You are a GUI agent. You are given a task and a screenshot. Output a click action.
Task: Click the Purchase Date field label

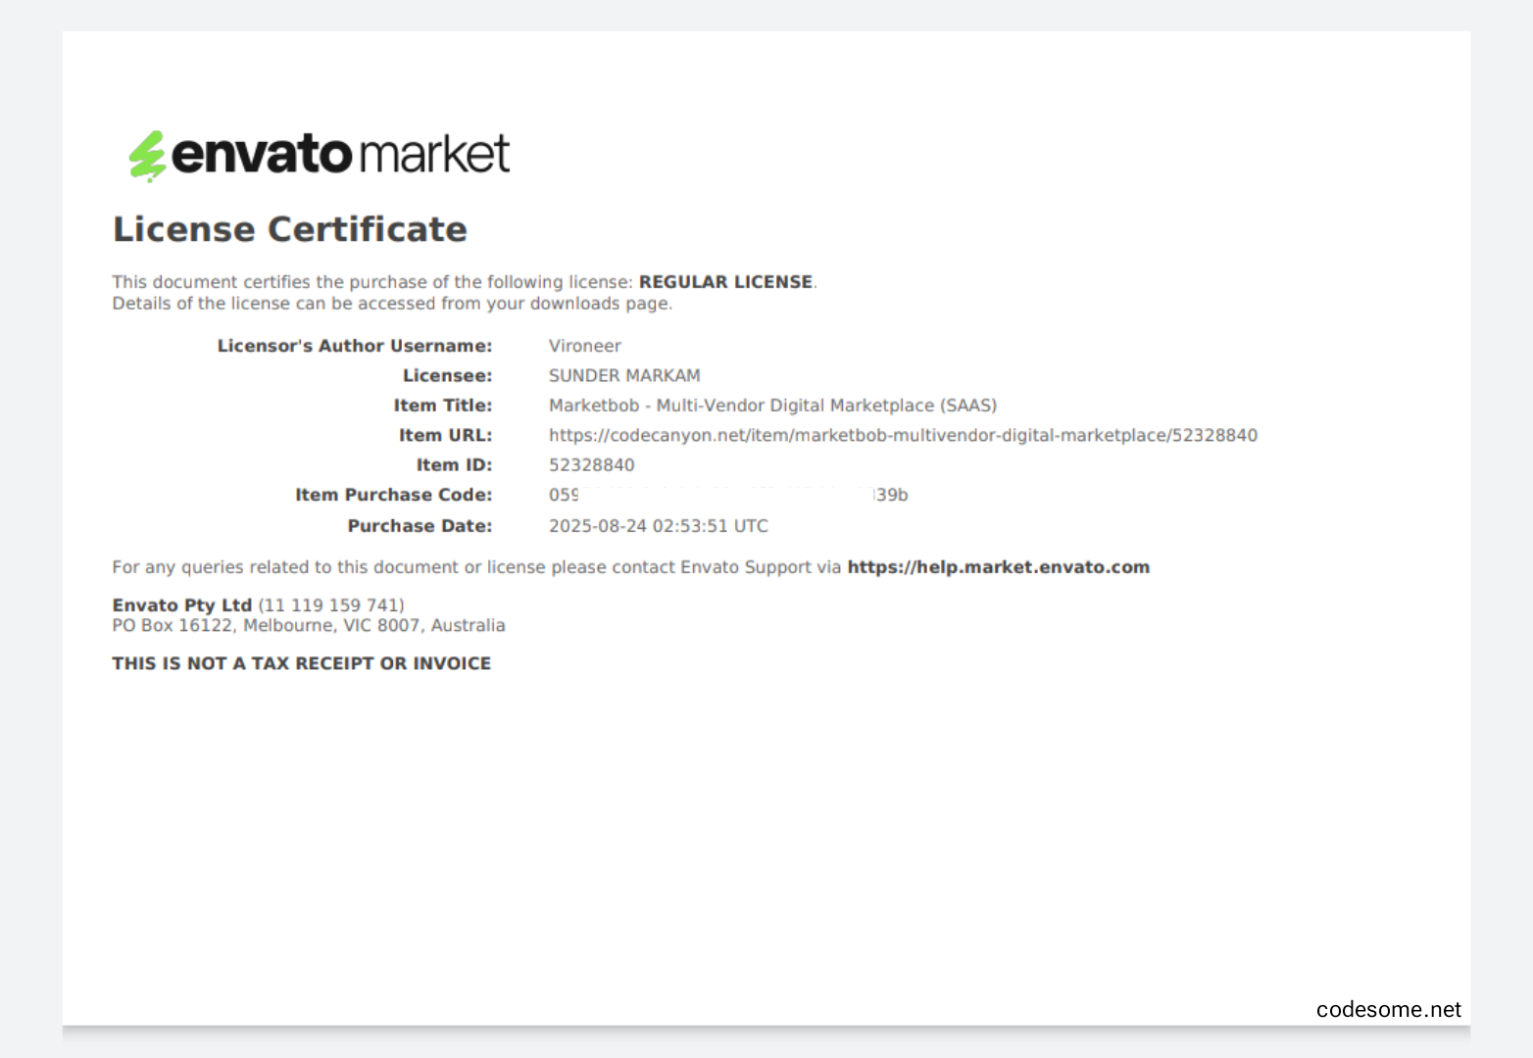coord(419,526)
